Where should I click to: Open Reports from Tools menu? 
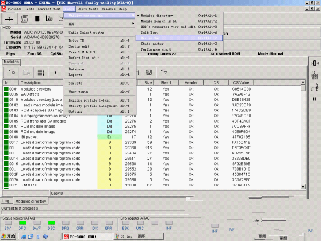[x=99, y=75]
